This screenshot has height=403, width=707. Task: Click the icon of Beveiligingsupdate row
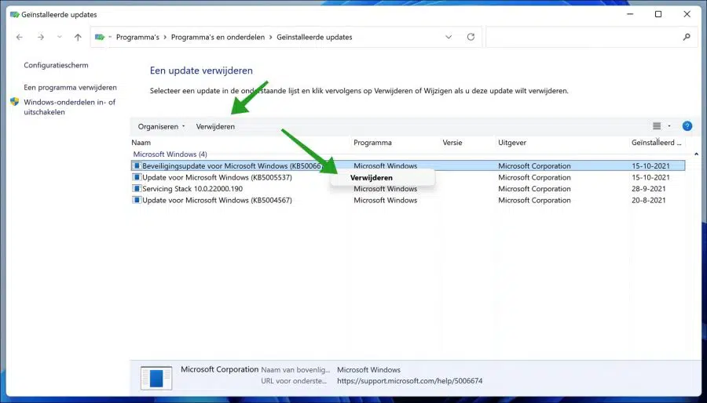coord(137,166)
